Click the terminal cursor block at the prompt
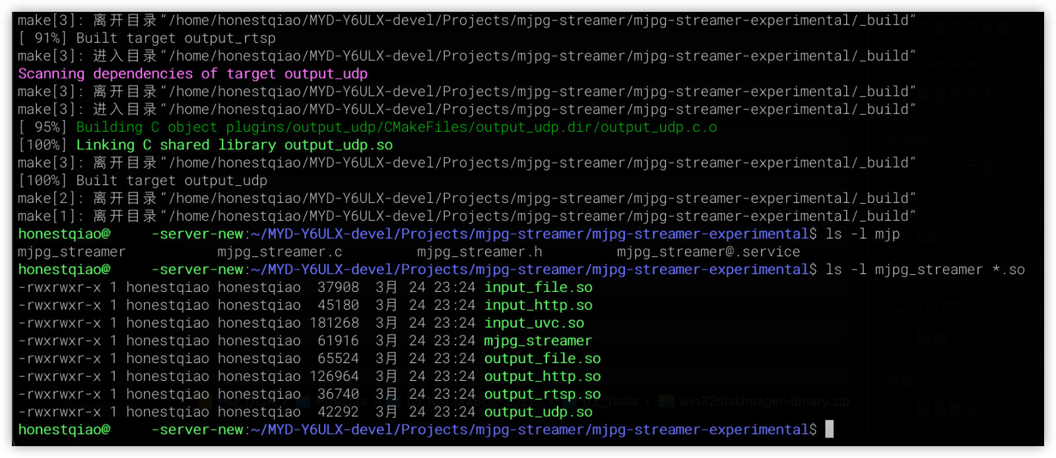The image size is (1056, 458). 829,429
